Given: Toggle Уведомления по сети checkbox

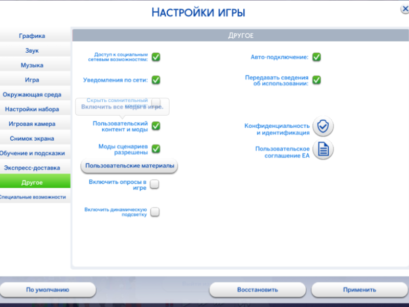Looking at the screenshot, I should (156, 80).
